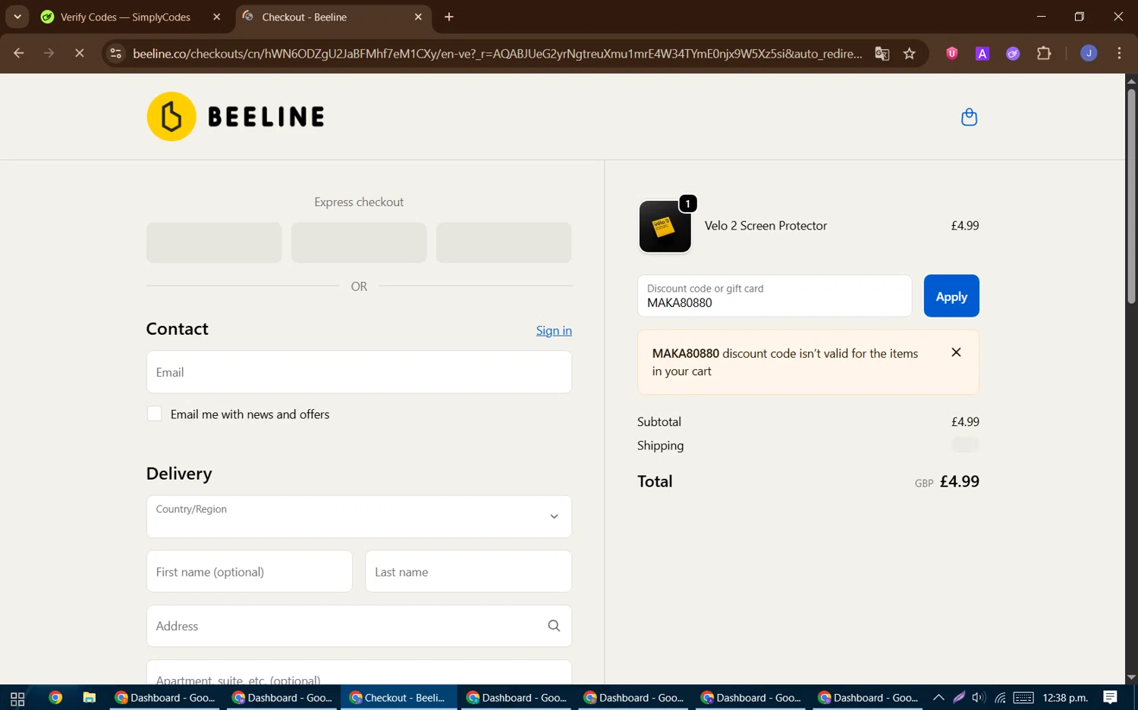Click the Velo 2 Screen Protector thumbnail
Screen dimensions: 1138x710
click(x=665, y=226)
